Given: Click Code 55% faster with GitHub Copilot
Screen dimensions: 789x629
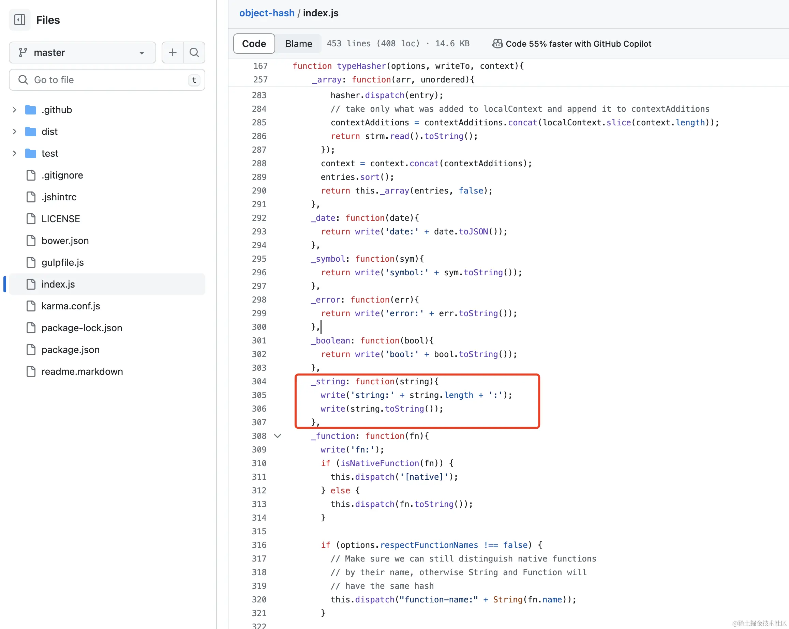Looking at the screenshot, I should pyautogui.click(x=578, y=44).
